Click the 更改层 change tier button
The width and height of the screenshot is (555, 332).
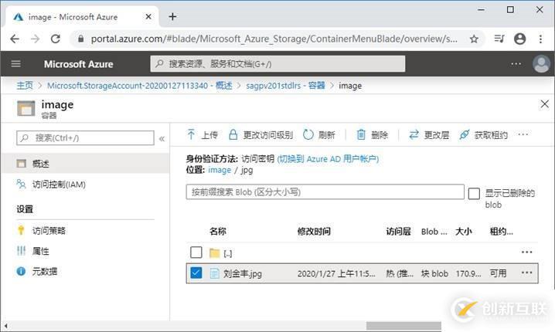(x=429, y=134)
